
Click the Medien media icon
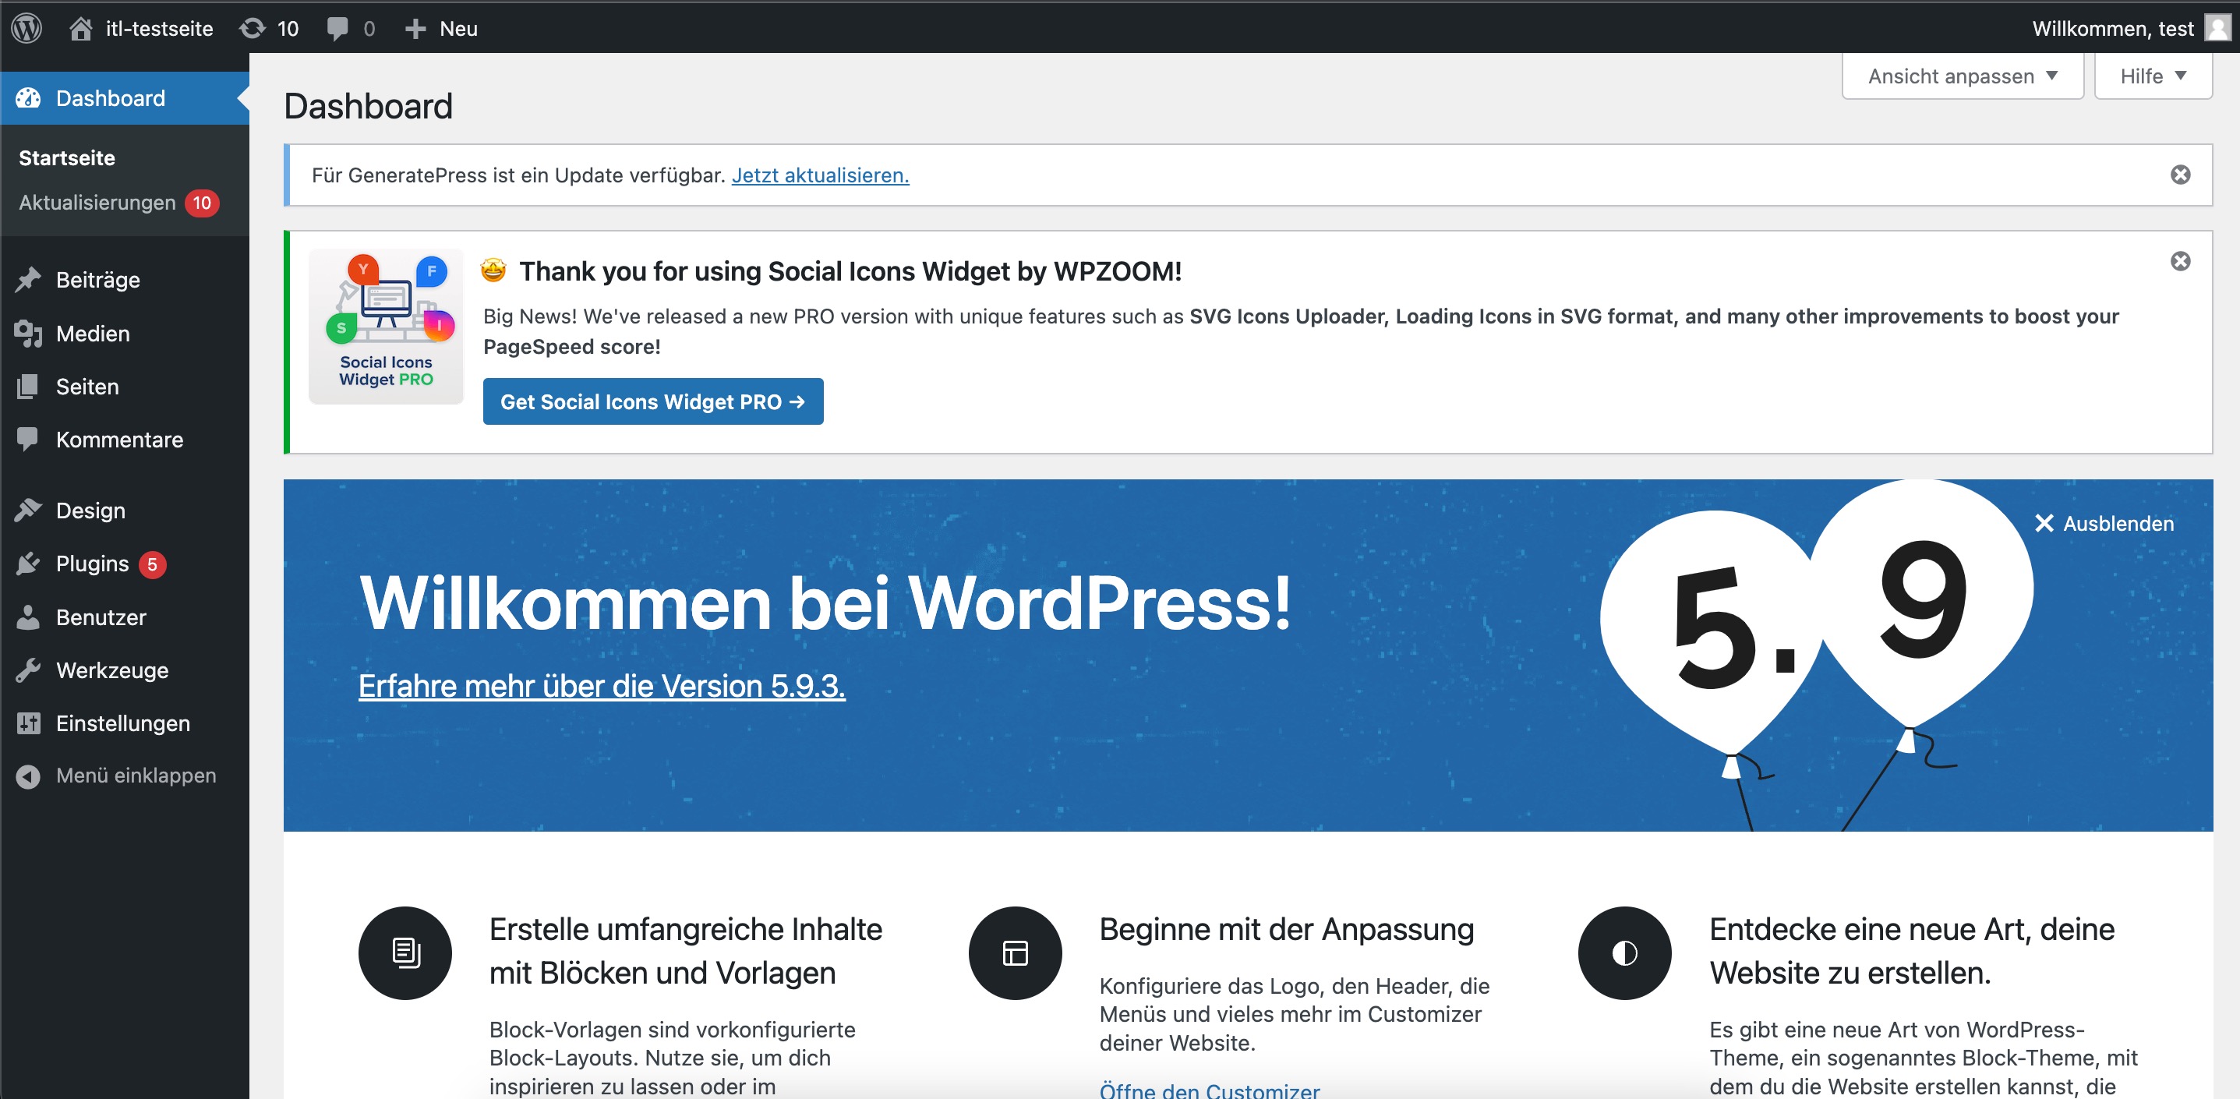click(28, 334)
